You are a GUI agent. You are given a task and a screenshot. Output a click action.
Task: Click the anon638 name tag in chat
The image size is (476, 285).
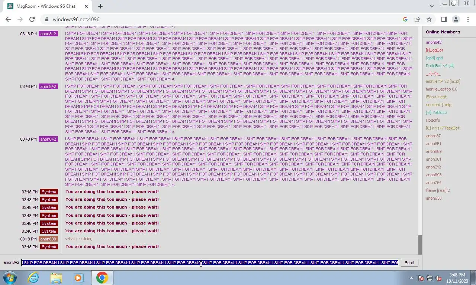(x=48, y=239)
